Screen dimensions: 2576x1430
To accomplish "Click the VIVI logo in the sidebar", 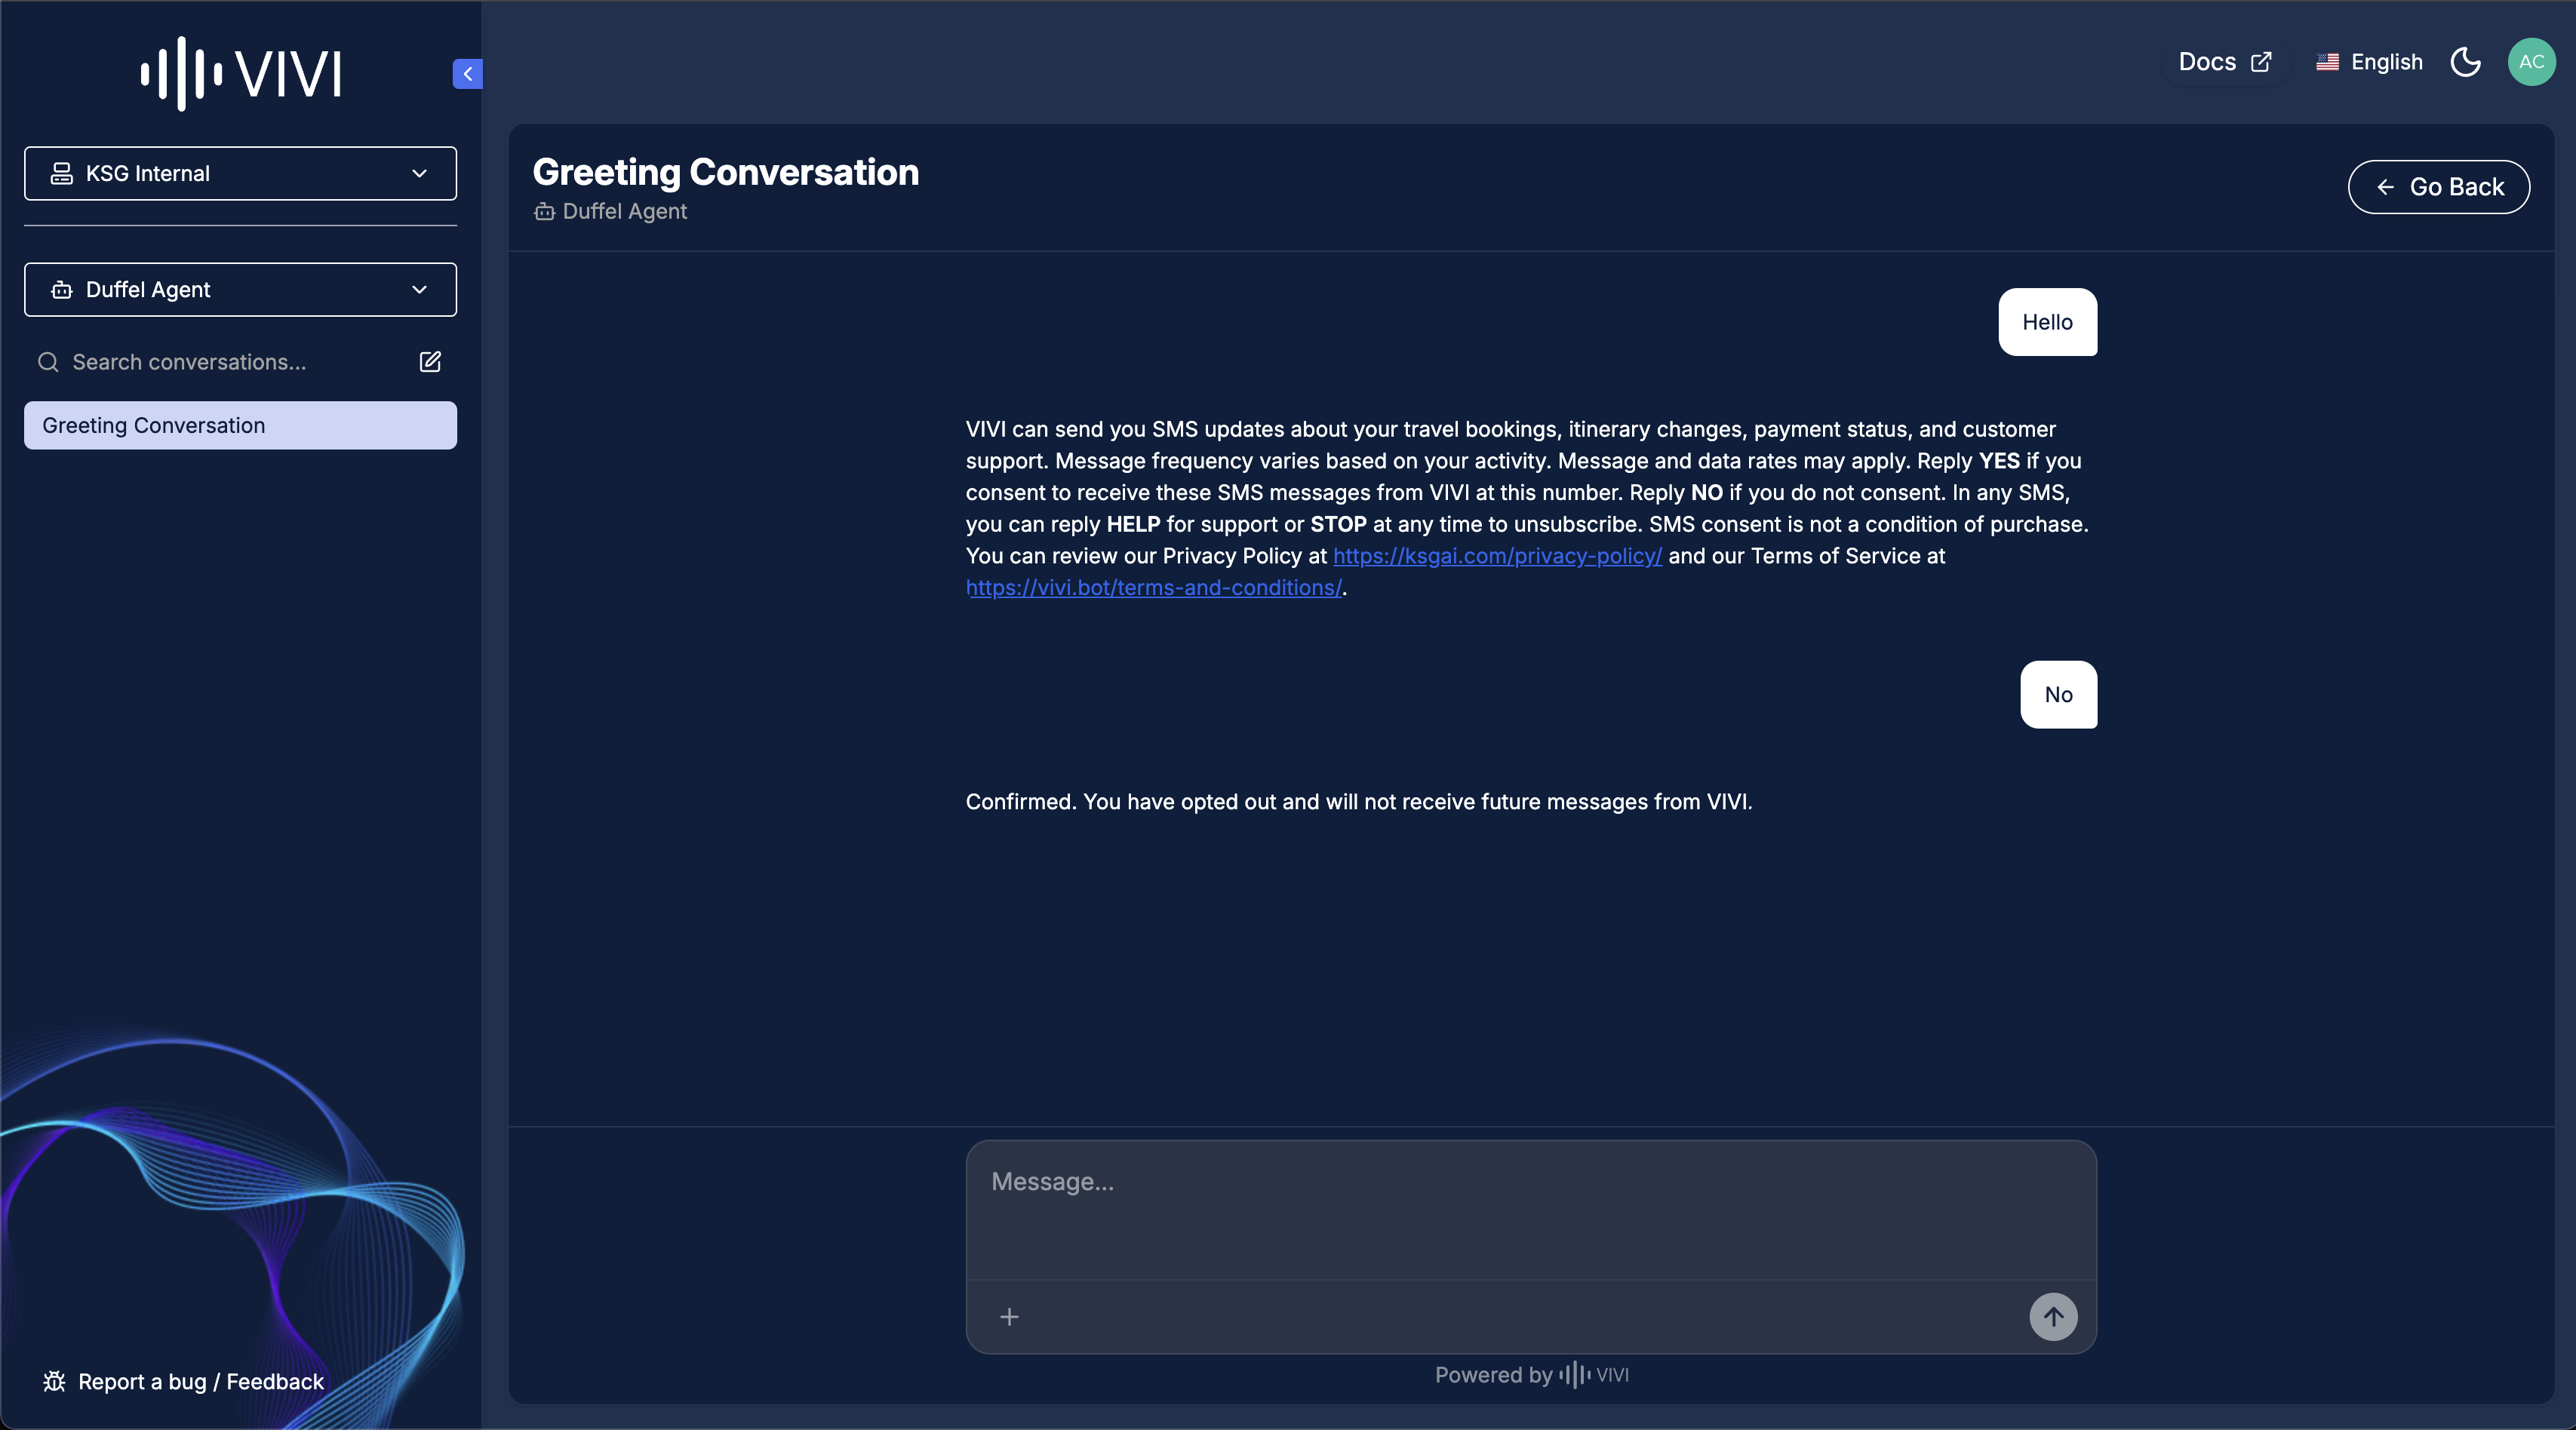I will [x=240, y=72].
